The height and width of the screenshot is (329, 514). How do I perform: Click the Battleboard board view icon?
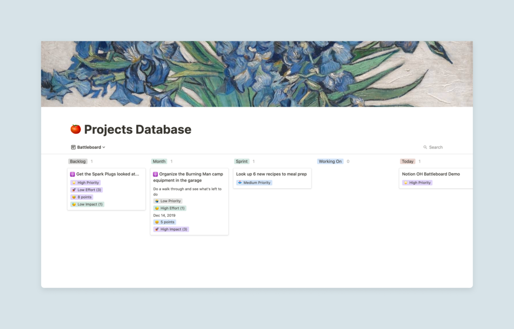point(73,147)
